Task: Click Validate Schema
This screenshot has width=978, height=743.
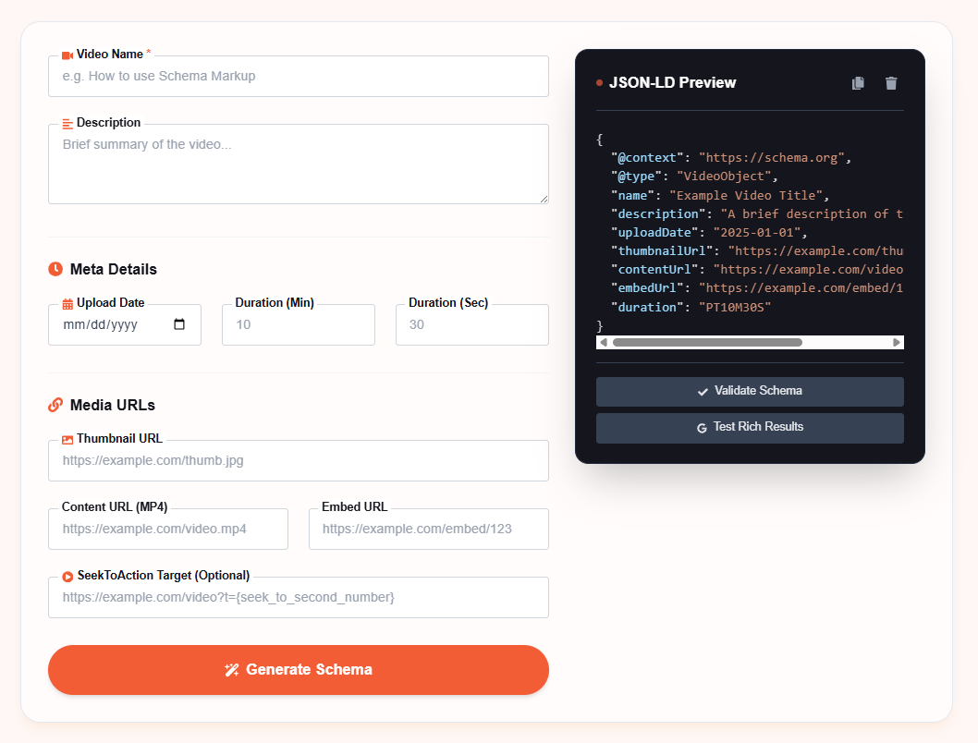Action: pyautogui.click(x=750, y=391)
